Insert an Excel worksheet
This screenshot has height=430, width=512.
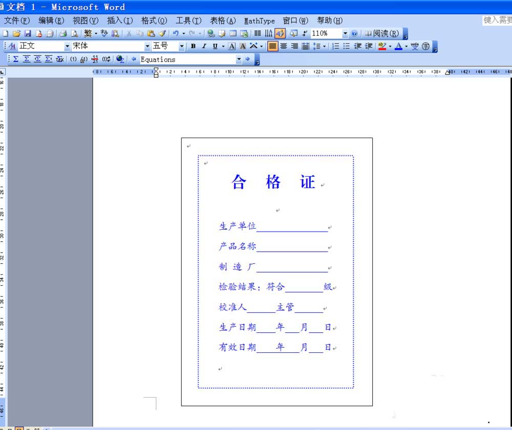pos(244,34)
